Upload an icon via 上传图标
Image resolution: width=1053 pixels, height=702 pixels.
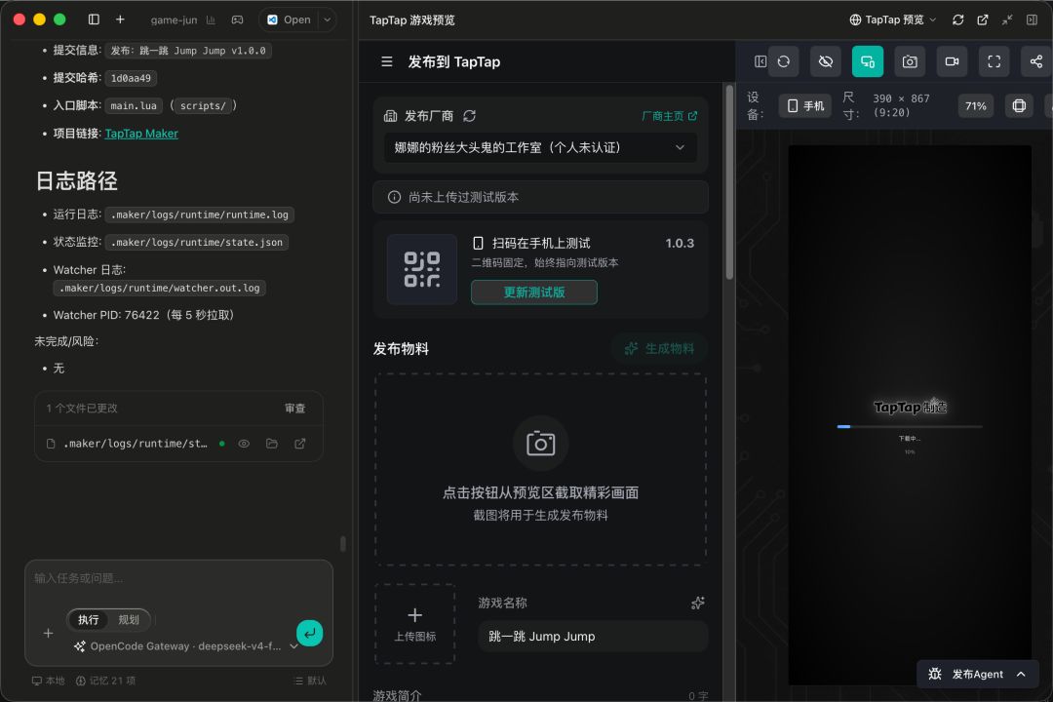(x=415, y=624)
